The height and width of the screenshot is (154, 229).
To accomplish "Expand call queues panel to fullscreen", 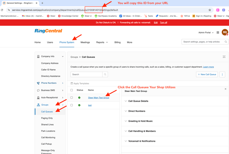I will 224,57.
